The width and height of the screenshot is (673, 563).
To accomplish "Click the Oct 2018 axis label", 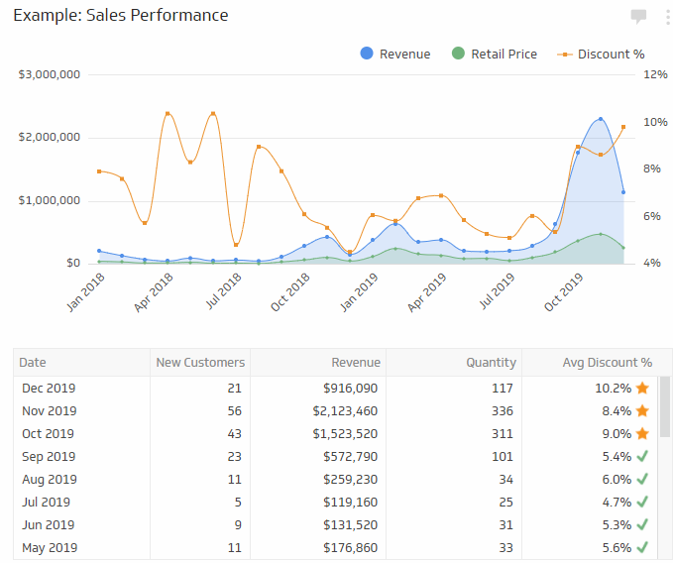I will 290,292.
